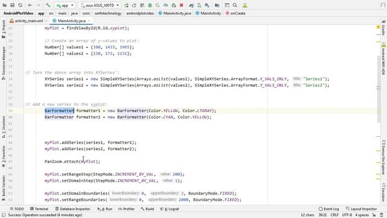387x218 pixels.
Task: Click the Attach Debugger to process icon
Action: click(x=174, y=5)
